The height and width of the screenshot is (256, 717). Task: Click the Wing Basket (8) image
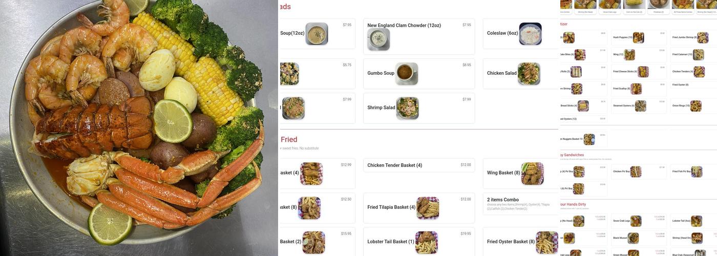(533, 174)
